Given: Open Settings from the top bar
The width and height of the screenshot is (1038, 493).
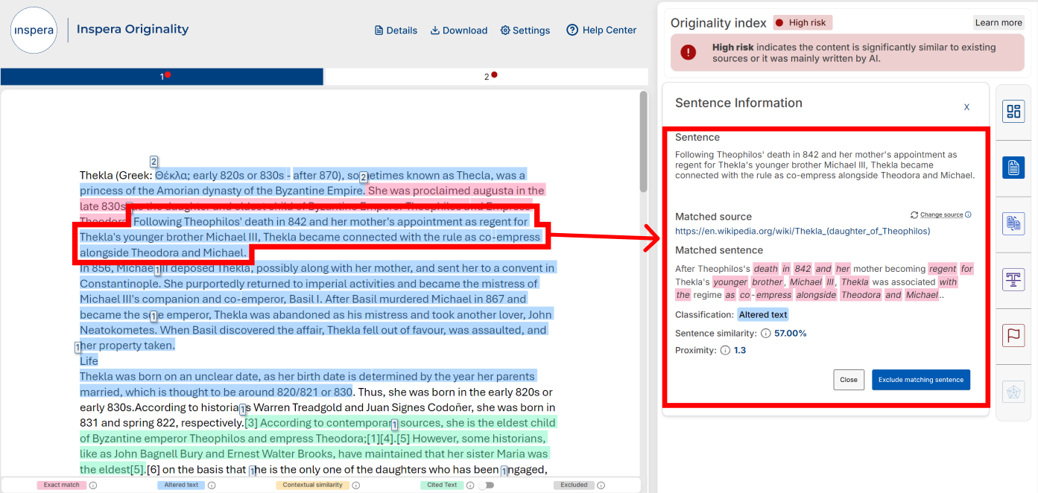Looking at the screenshot, I should tap(525, 31).
